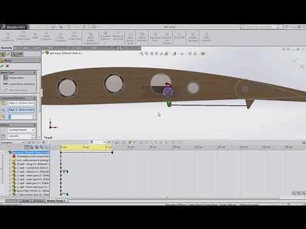Switch to SOLIDWORKS Add-Ins tab
The height and width of the screenshot is (229, 306).
pyautogui.click(x=64, y=48)
